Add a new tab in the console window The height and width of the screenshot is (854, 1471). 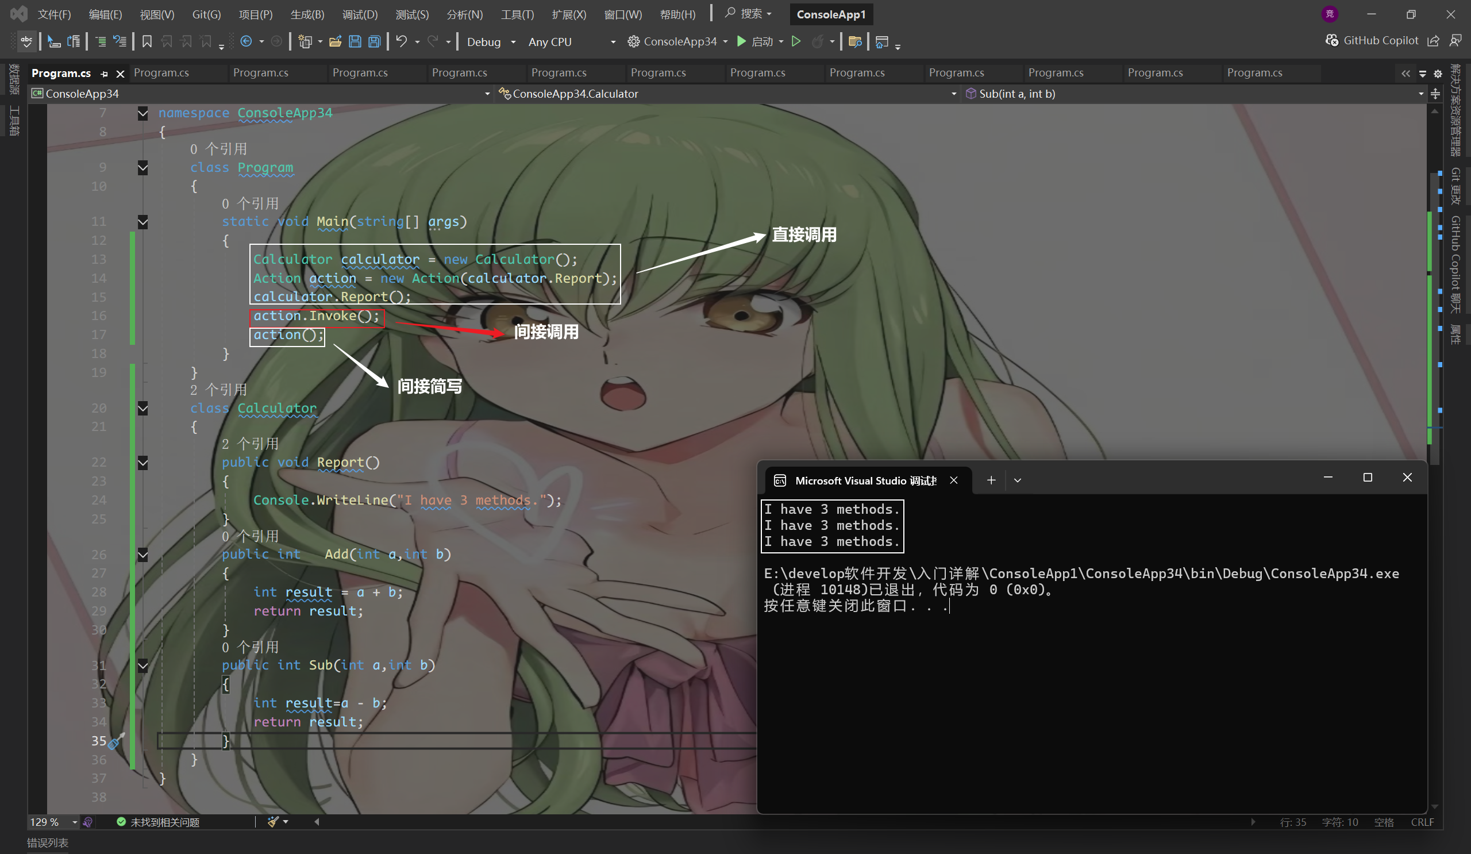991,480
